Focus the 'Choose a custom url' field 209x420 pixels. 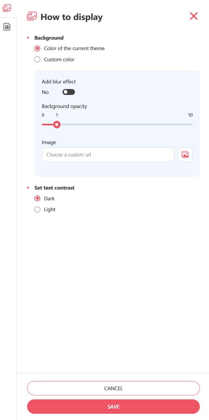pos(108,155)
